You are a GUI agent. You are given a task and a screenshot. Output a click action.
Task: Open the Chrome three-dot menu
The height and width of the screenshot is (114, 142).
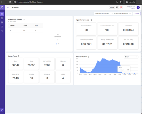click(139, 2)
